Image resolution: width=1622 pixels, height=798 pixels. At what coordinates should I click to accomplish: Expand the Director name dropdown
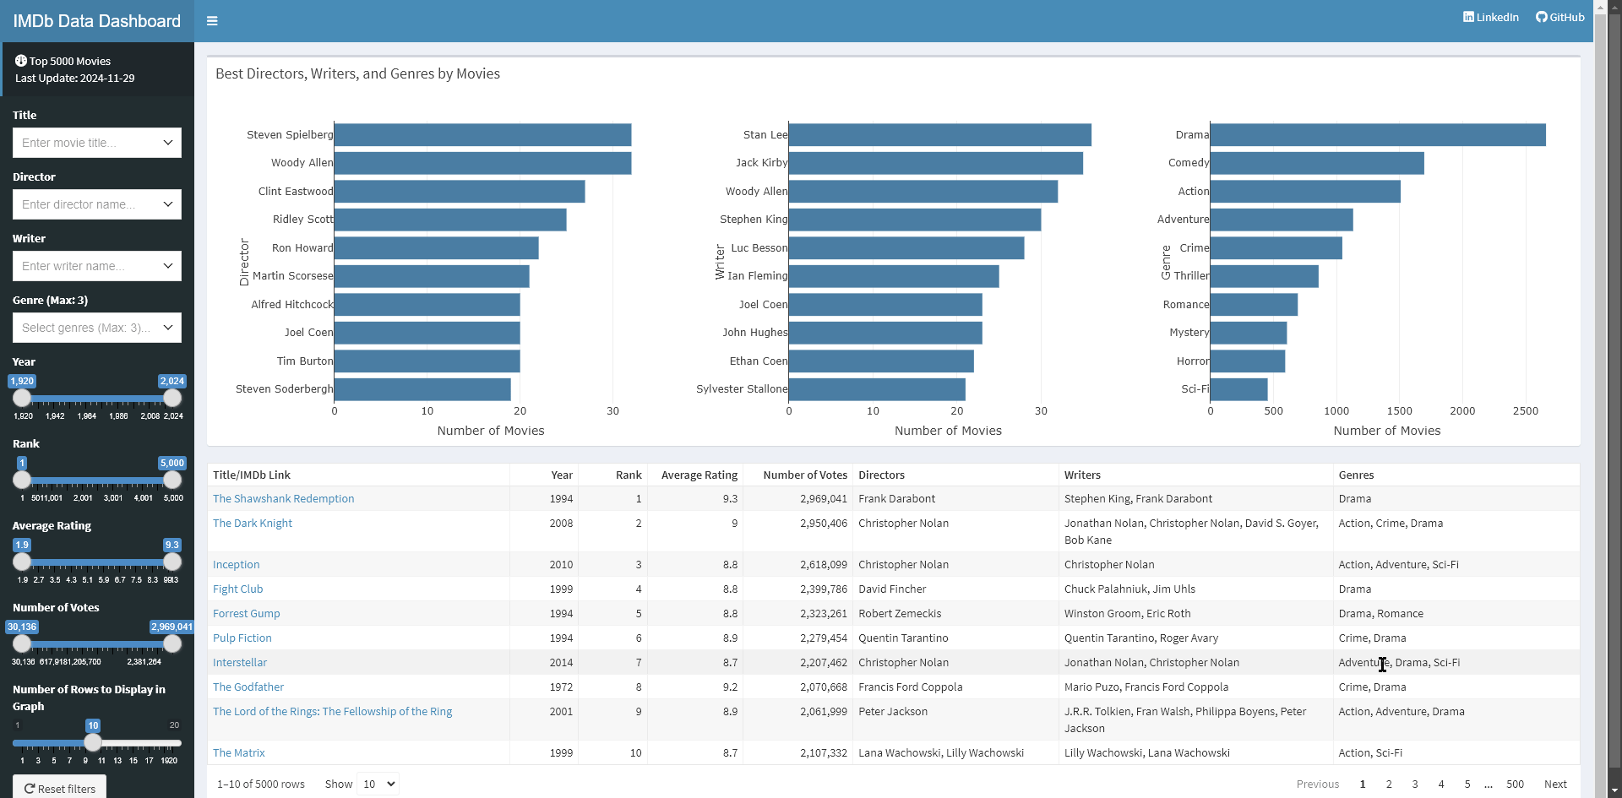(x=168, y=204)
